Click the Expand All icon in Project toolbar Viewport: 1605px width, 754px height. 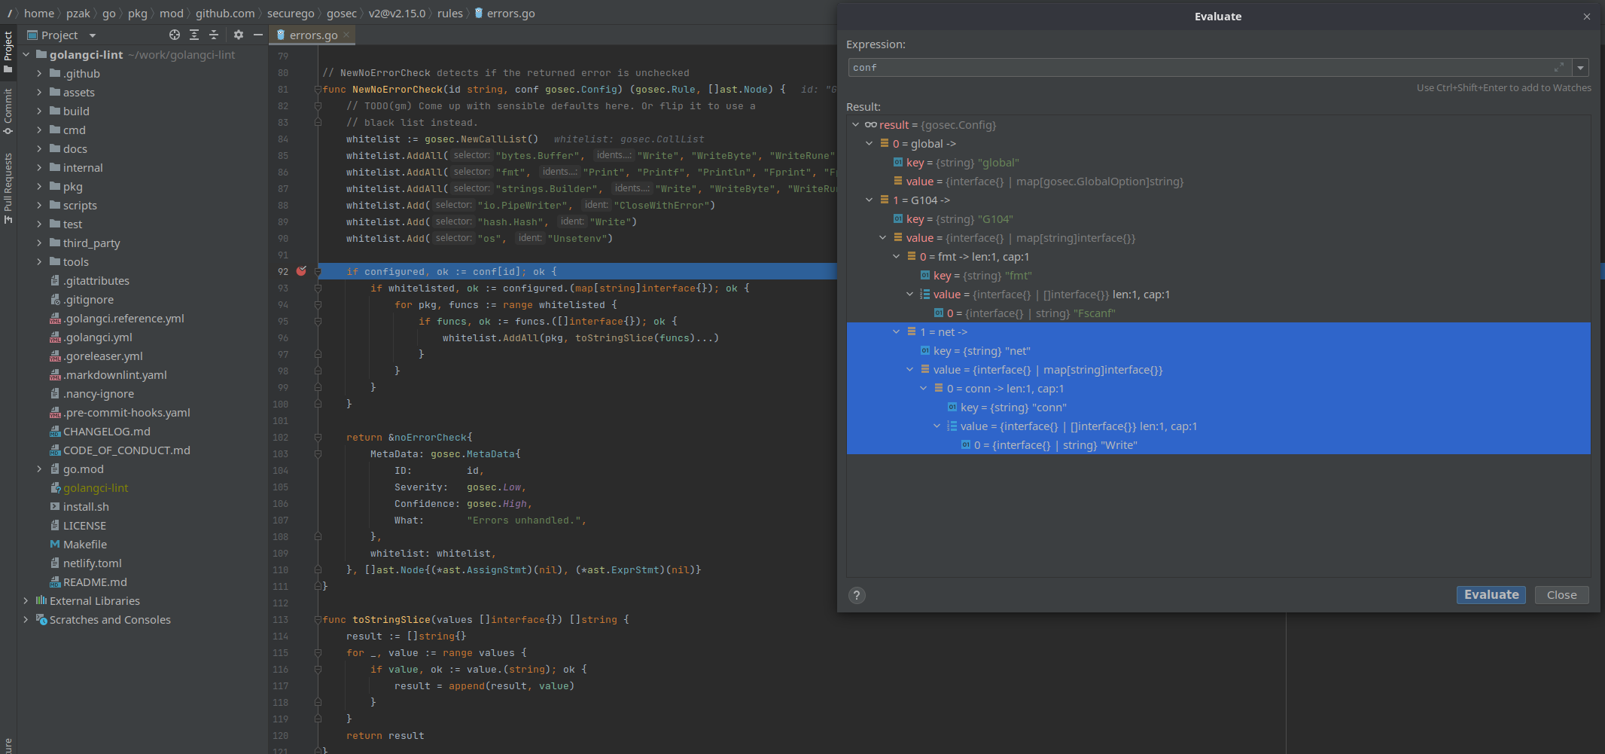194,35
